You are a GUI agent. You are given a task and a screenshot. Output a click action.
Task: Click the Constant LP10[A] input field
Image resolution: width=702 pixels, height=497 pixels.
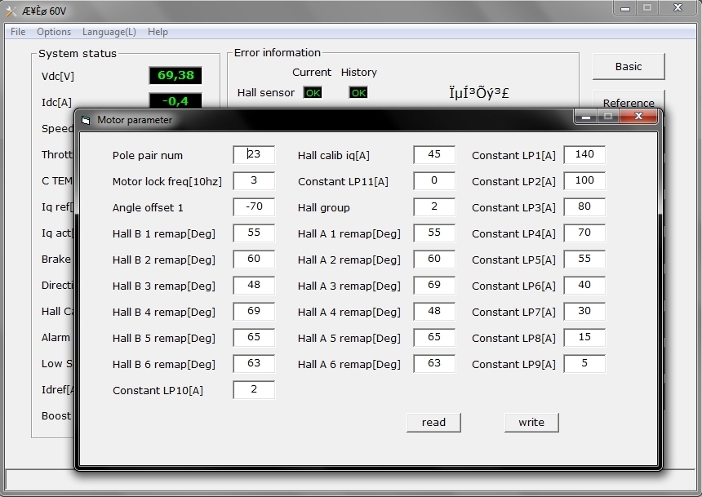[x=254, y=390]
